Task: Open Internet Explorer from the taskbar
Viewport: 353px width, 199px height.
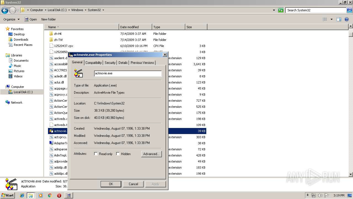Action: coord(22,195)
